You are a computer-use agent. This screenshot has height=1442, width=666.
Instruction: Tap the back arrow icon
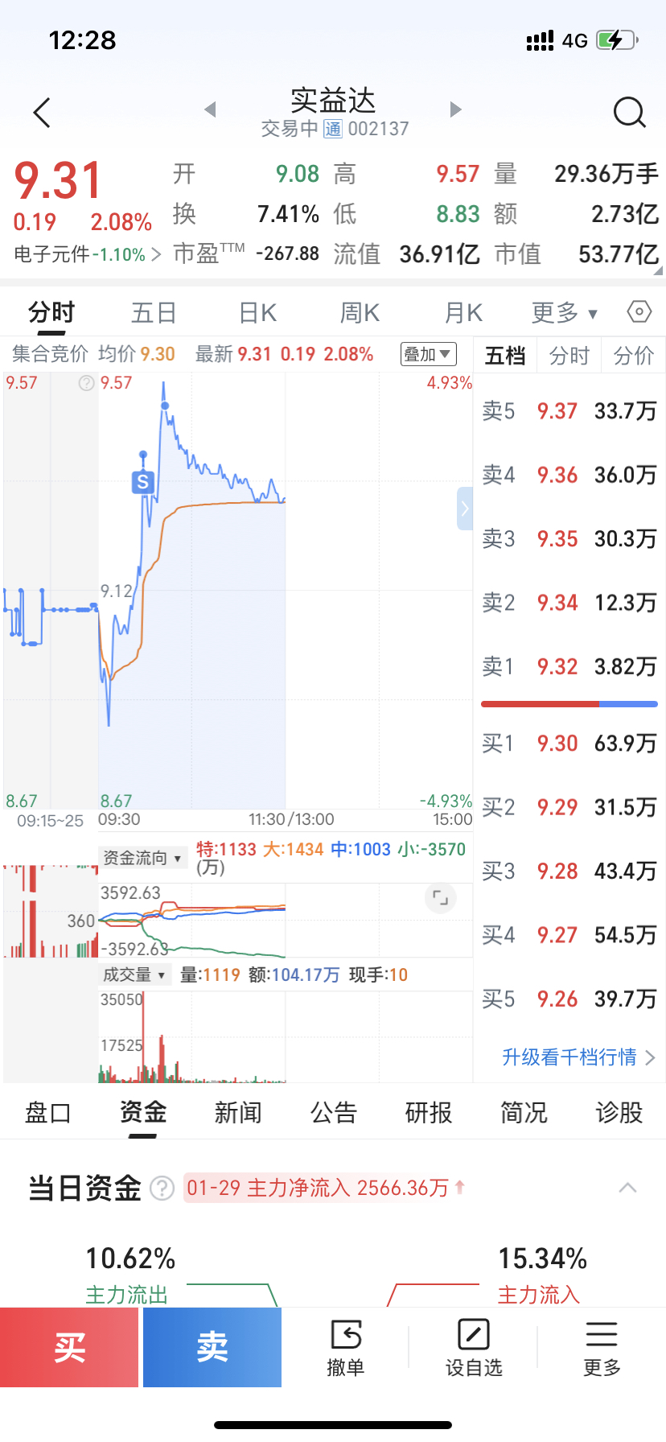[43, 113]
